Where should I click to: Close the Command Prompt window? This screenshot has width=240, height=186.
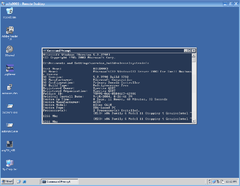pyautogui.click(x=194, y=51)
